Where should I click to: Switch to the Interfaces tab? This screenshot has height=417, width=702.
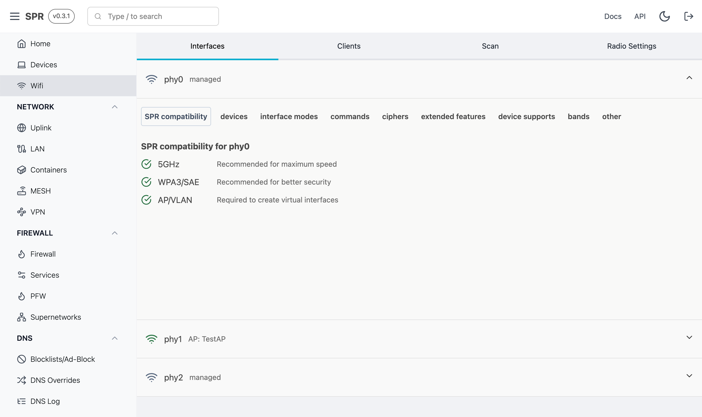click(x=208, y=46)
